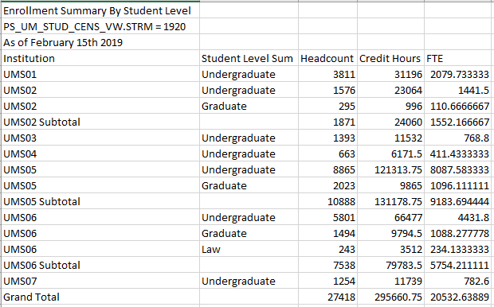This screenshot has width=494, height=307.
Task: Click the Grand Total headcount 27418
Action: tap(327, 297)
